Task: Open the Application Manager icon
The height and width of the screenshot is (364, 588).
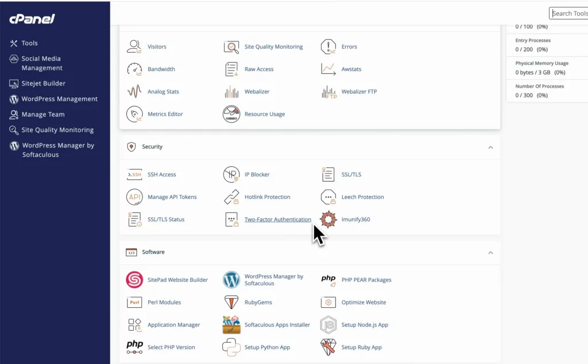Action: 134,324
